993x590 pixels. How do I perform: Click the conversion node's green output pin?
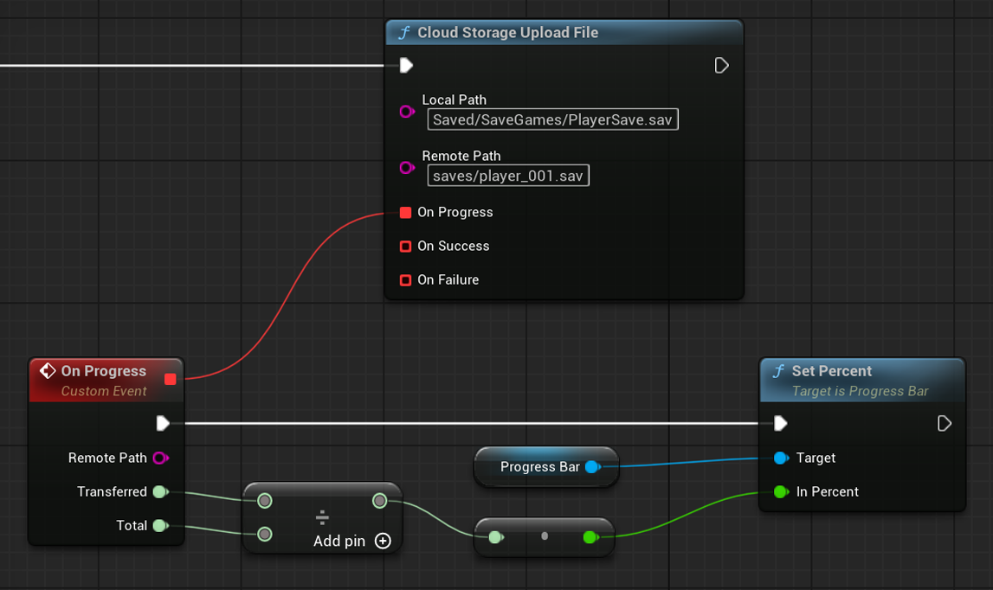coord(590,537)
